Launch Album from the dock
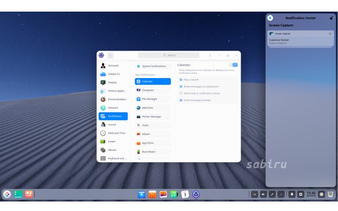Image resolution: width=338 pixels, height=211 pixels. click(x=163, y=195)
